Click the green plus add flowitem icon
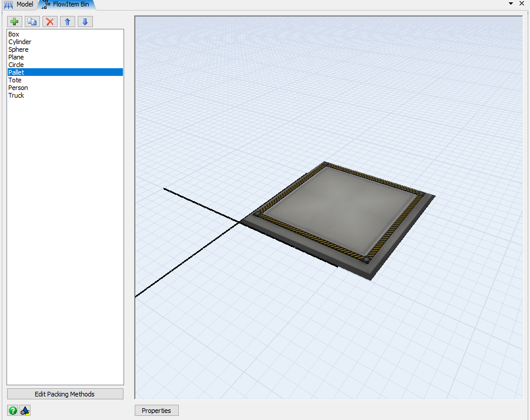Screen dimensions: 530x420 (15, 22)
